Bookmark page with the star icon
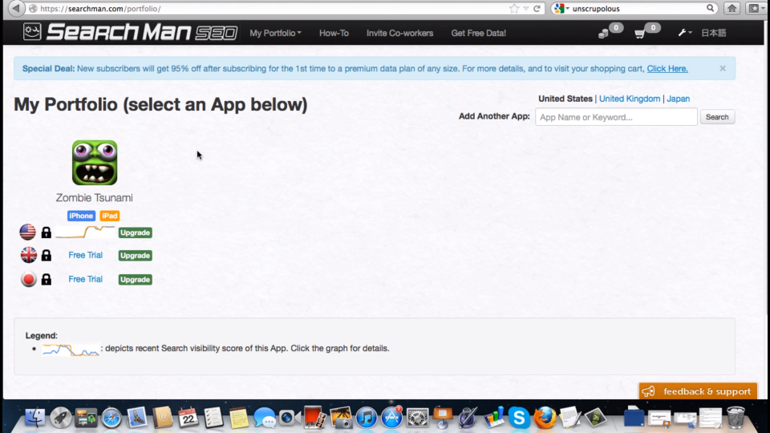 513,8
